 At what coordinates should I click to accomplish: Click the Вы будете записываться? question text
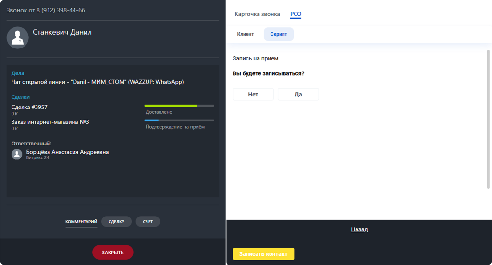(x=268, y=73)
